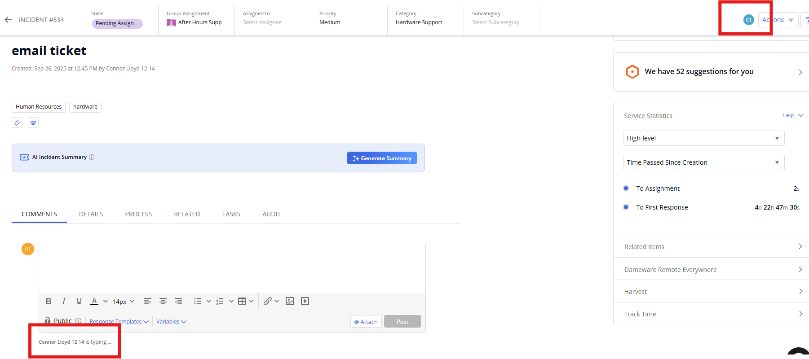Open the numbered list style dropdown
The width and height of the screenshot is (809, 359).
pyautogui.click(x=231, y=301)
